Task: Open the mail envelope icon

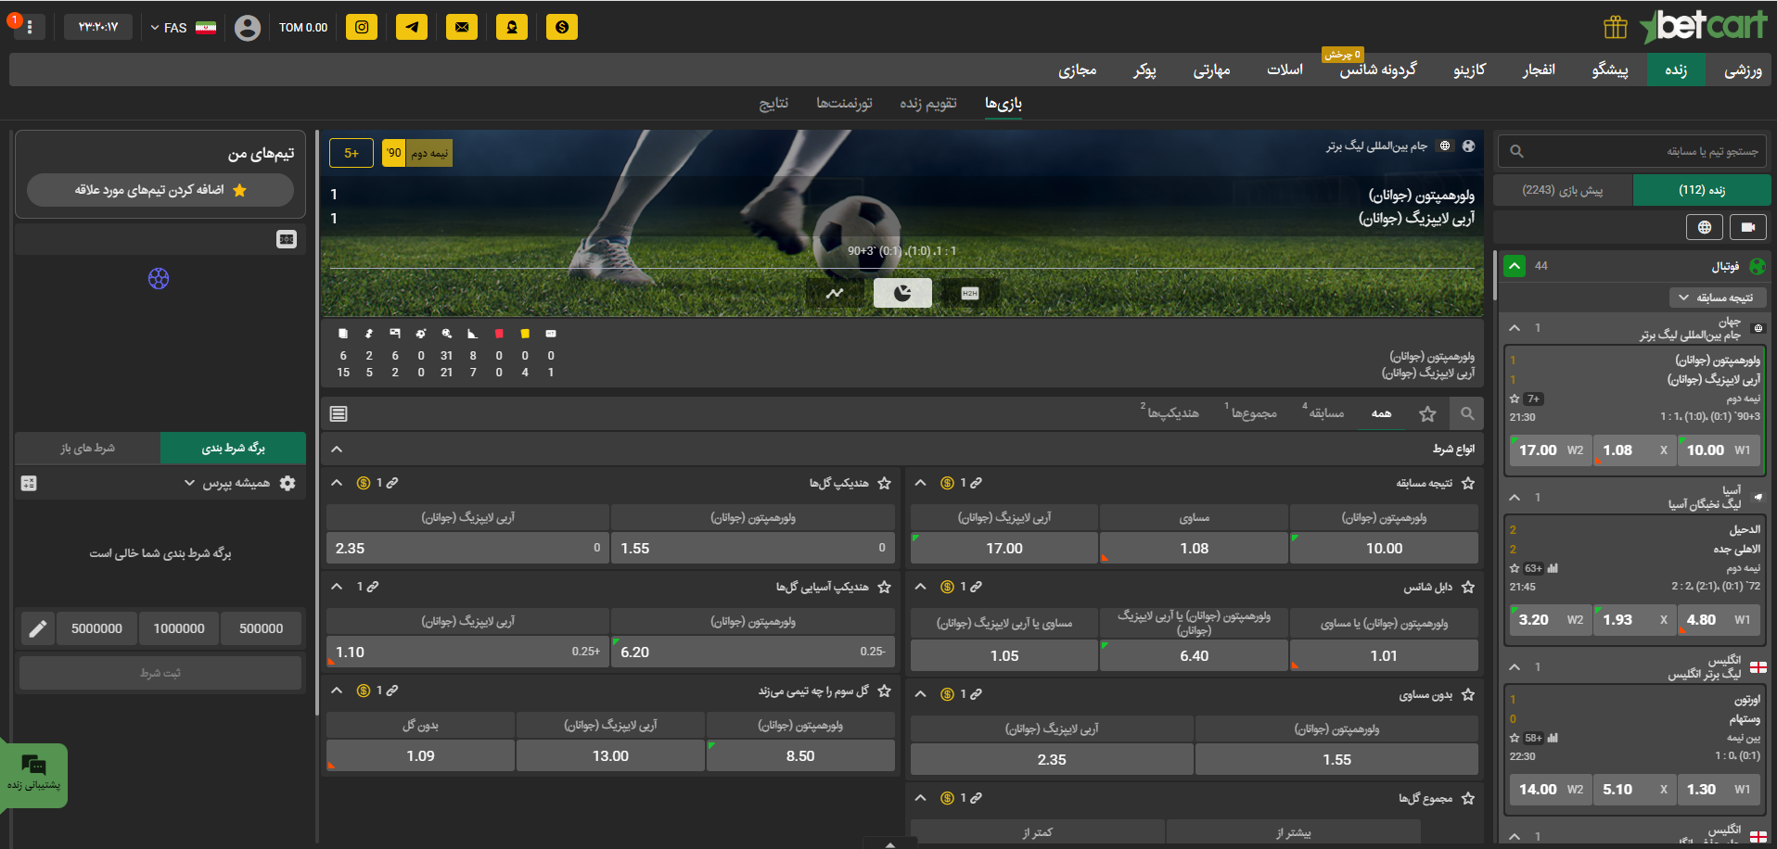Action: point(462,27)
